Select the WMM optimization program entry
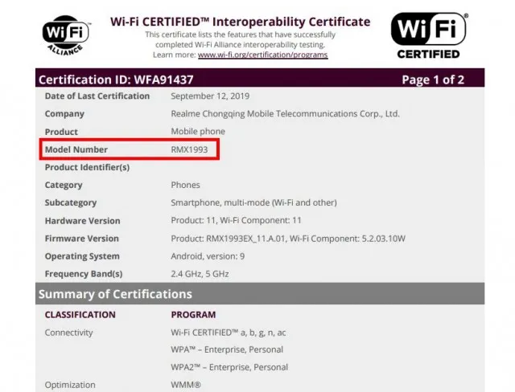 pyautogui.click(x=187, y=385)
